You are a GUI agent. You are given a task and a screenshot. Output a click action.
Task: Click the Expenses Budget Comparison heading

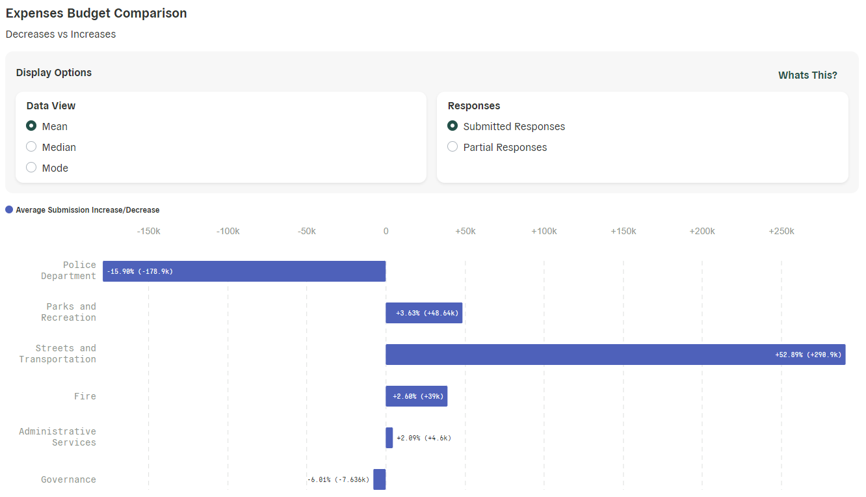pyautogui.click(x=96, y=14)
